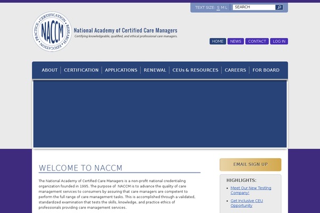Viewport: 320px width, 213px height.
Task: Set text size to medium (M)
Action: pos(222,7)
